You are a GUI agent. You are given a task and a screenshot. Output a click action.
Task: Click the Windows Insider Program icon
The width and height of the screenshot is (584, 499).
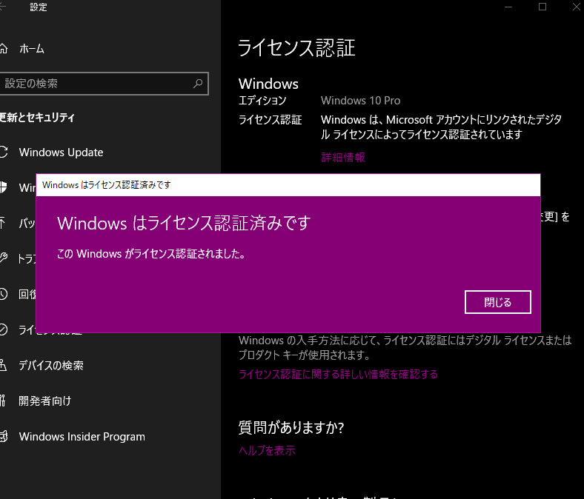pos(4,436)
